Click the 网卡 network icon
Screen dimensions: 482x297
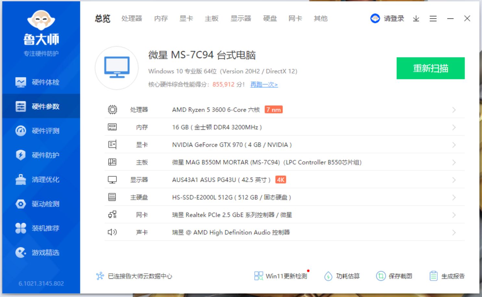tap(112, 215)
